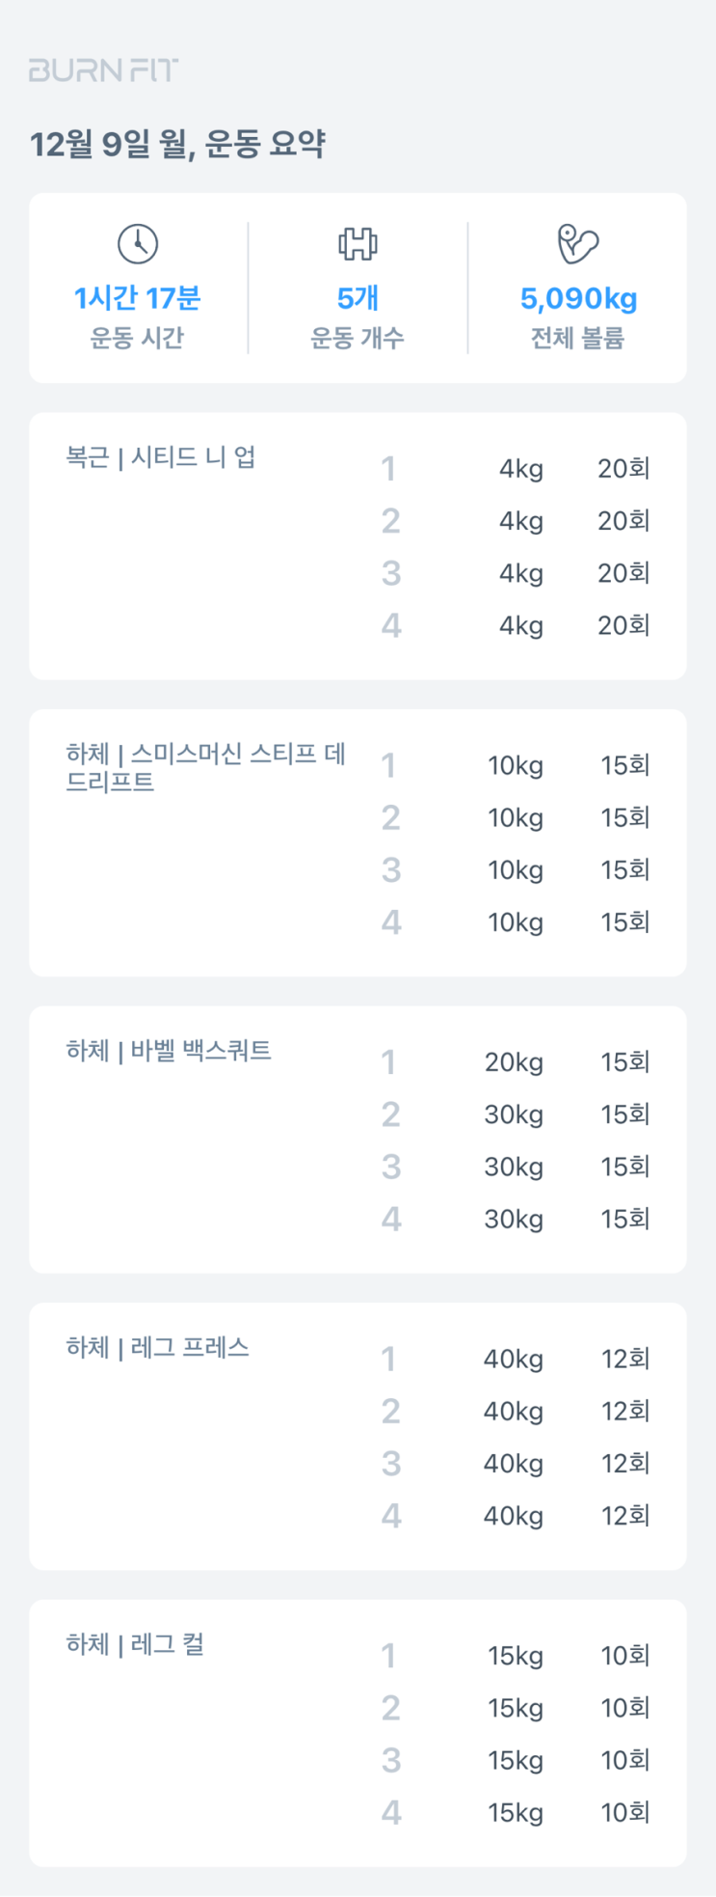Click the 운동 시간 label
Image resolution: width=716 pixels, height=1897 pixels.
coord(137,338)
